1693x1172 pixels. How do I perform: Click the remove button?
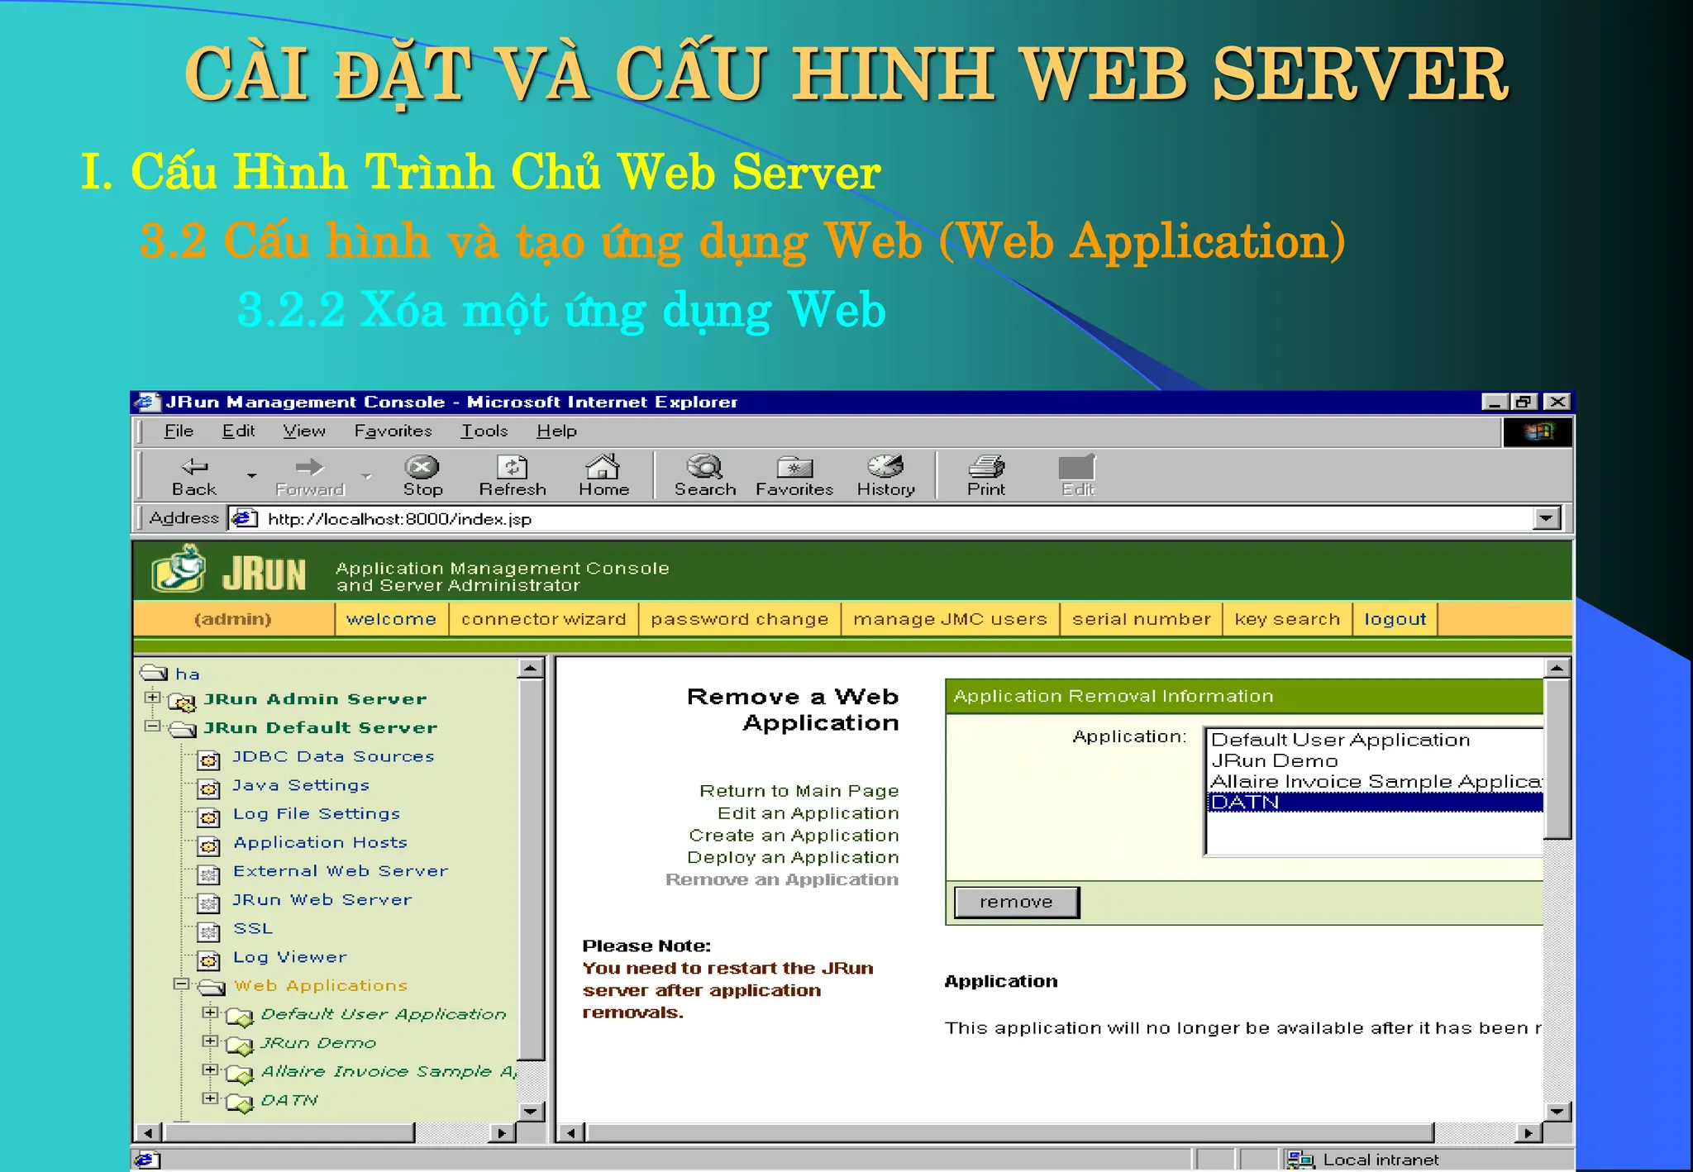tap(1017, 902)
